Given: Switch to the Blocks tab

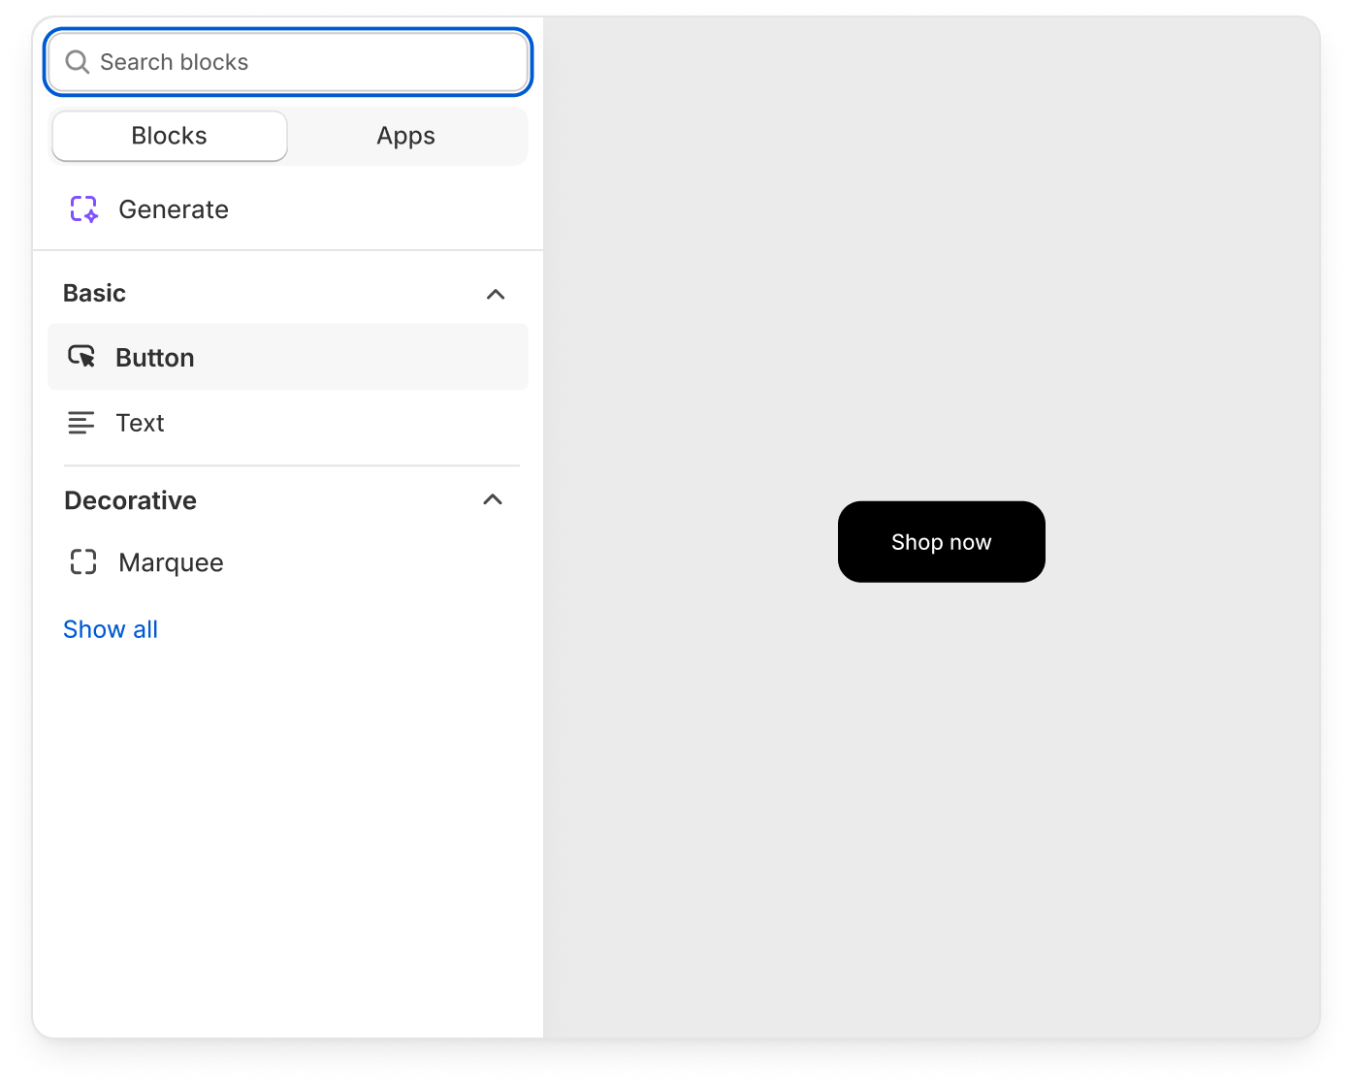Looking at the screenshot, I should pos(170,136).
